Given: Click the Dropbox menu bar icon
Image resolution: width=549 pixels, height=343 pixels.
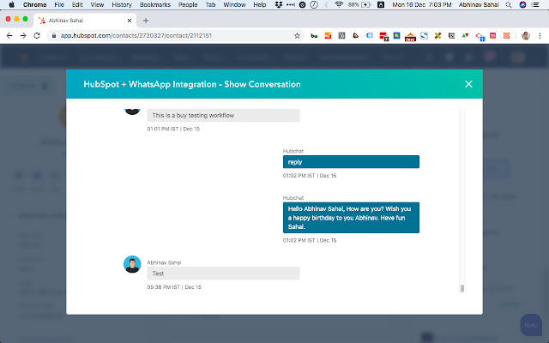Looking at the screenshot, I should coord(279,4).
